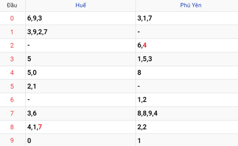Viewport: 238px width, 146px height.
Task: Click Phú Yên cell showing 1,5,3
Action: point(187,59)
